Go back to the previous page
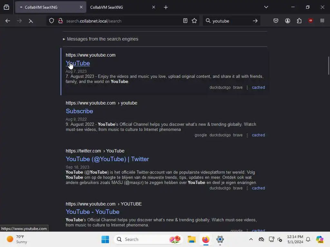 (x=8, y=21)
